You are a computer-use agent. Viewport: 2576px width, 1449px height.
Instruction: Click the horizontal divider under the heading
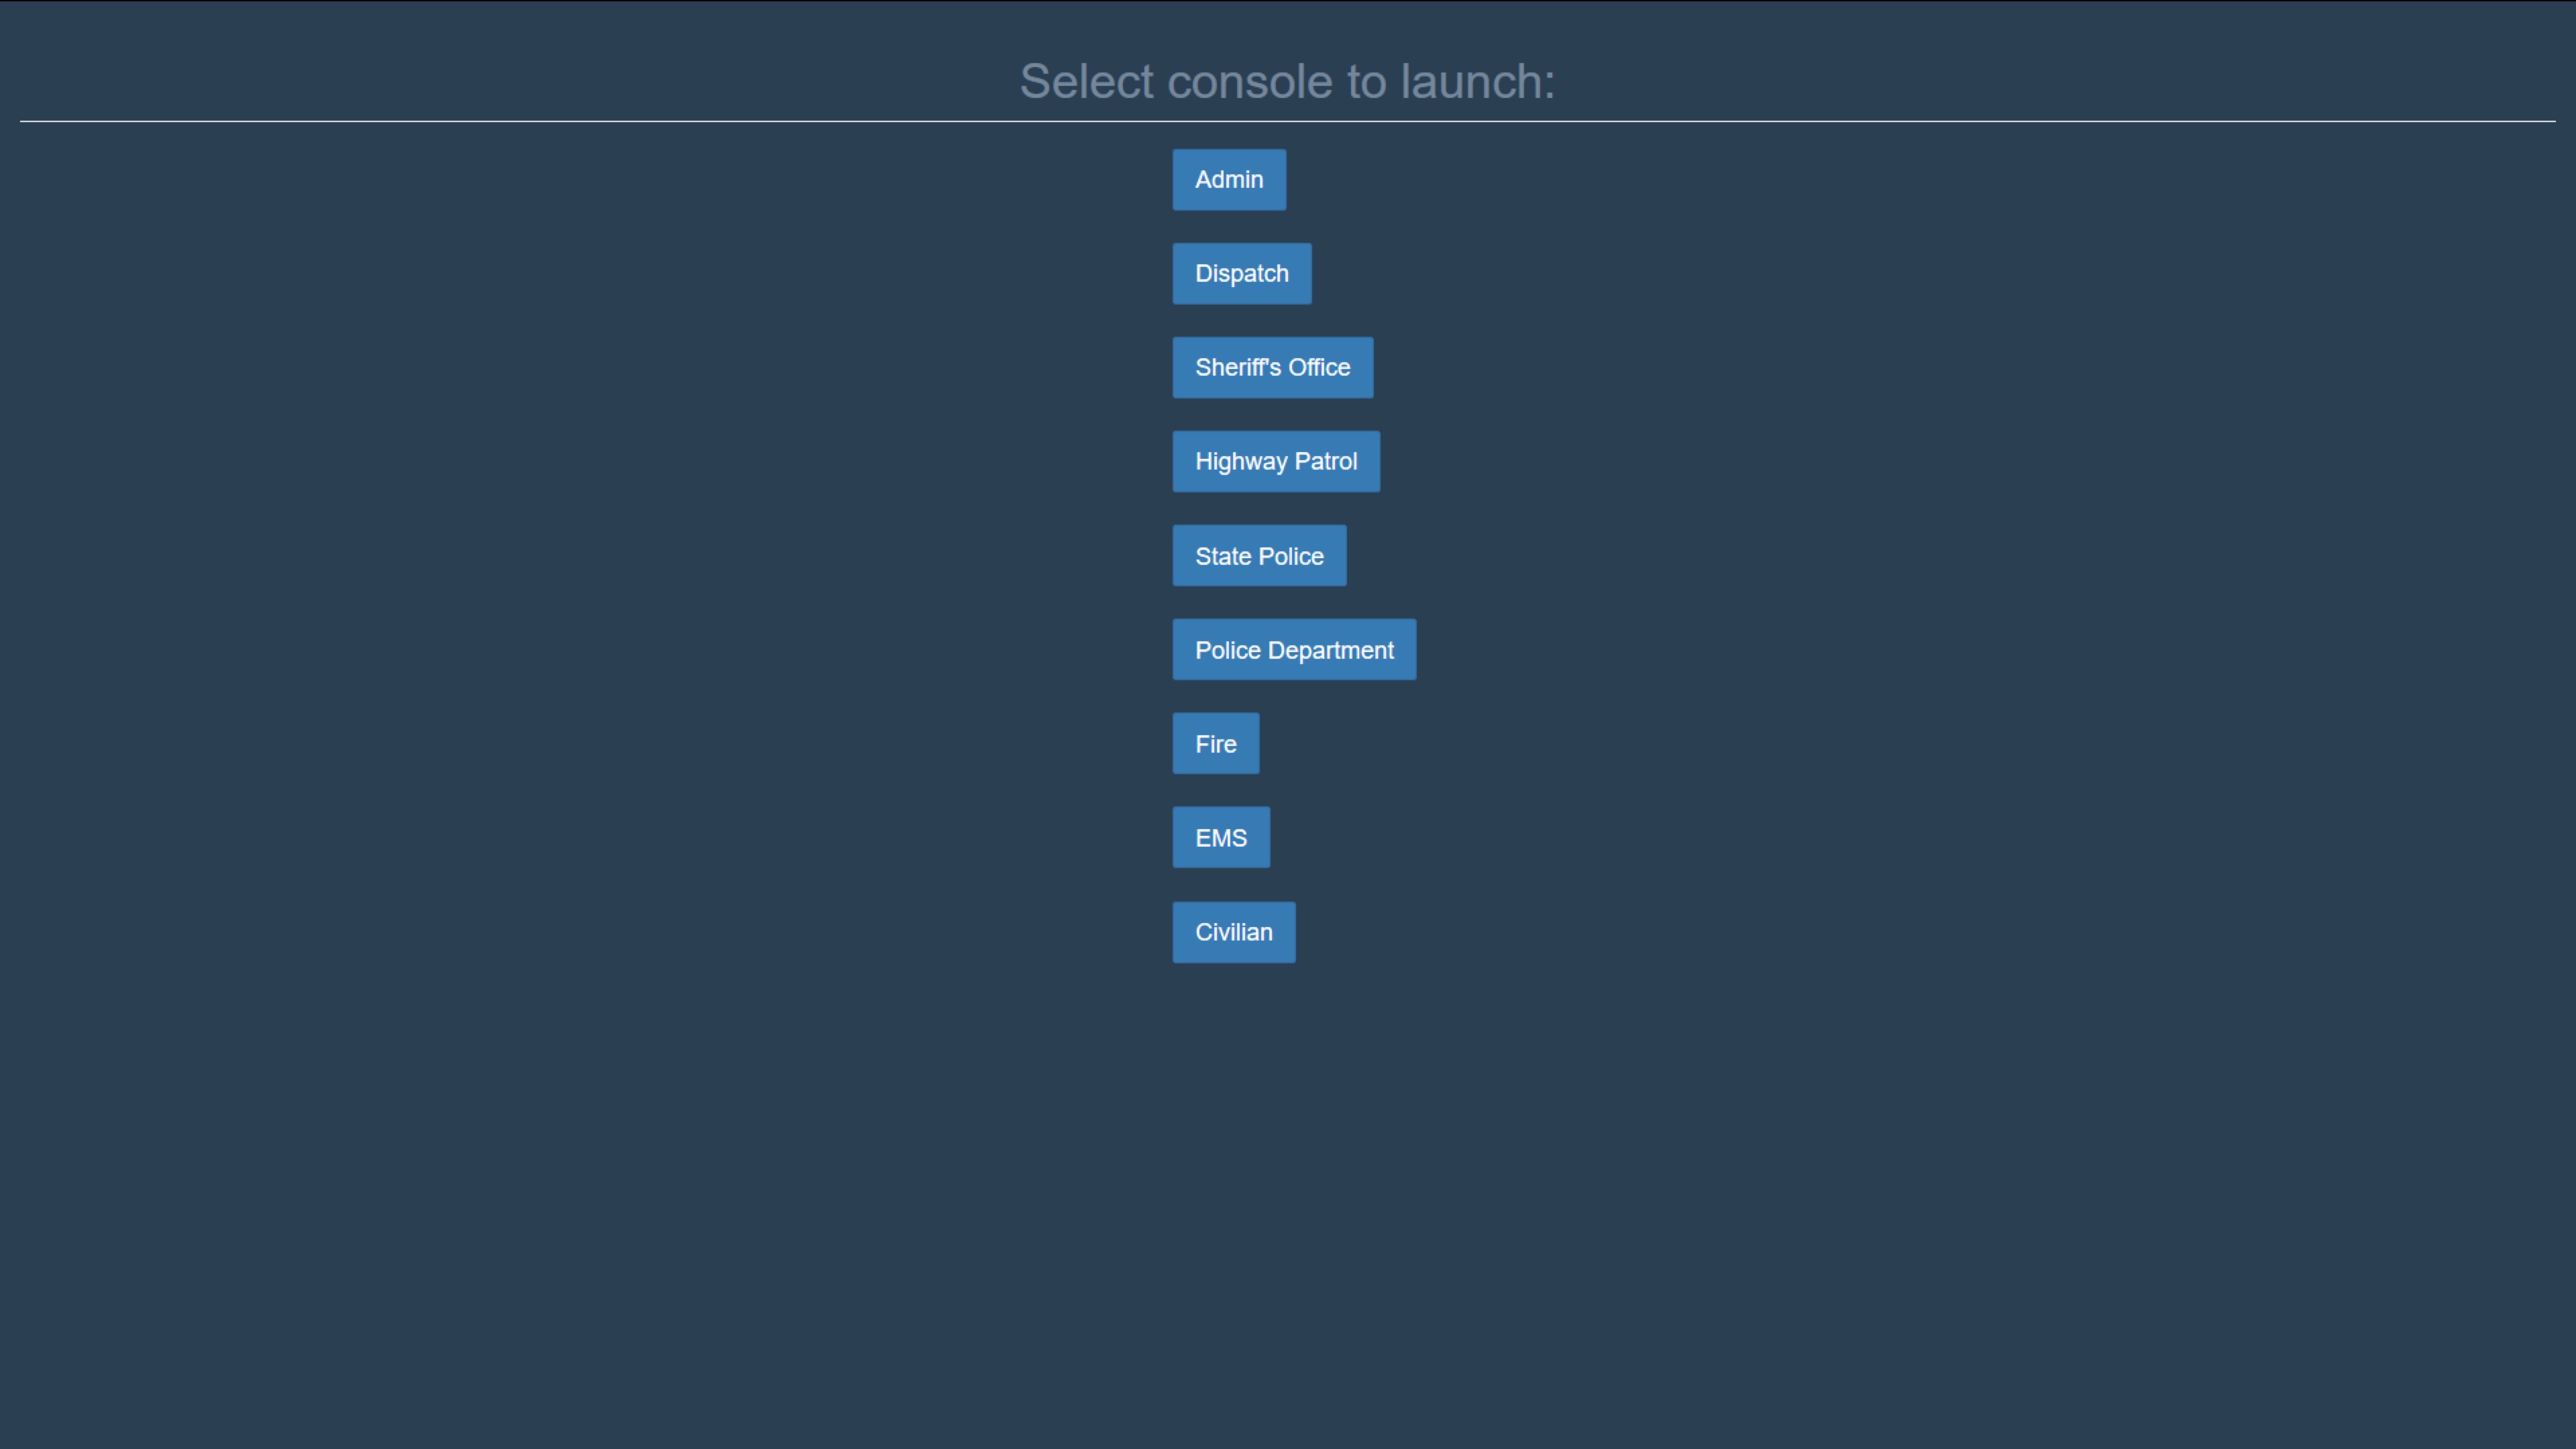click(1288, 121)
